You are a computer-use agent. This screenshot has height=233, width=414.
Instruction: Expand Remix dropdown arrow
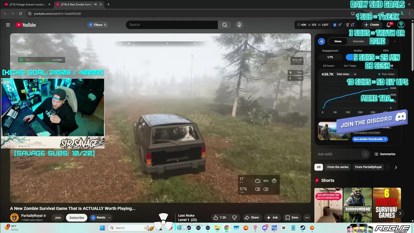point(110,217)
